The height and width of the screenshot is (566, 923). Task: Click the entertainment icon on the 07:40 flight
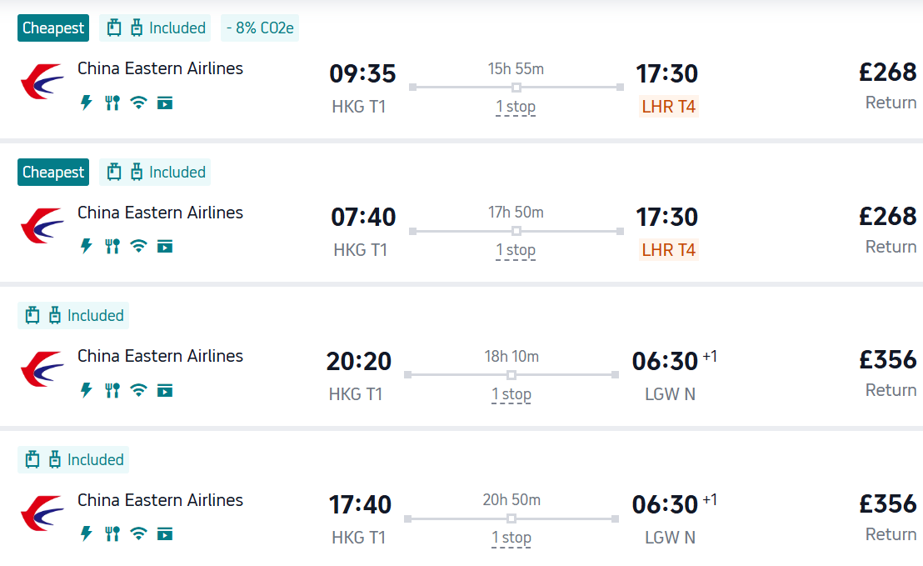(165, 246)
